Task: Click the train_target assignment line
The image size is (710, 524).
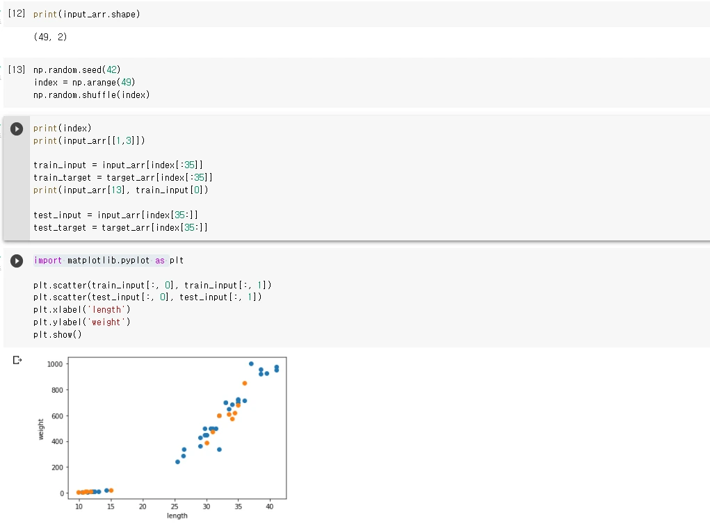Action: point(122,178)
